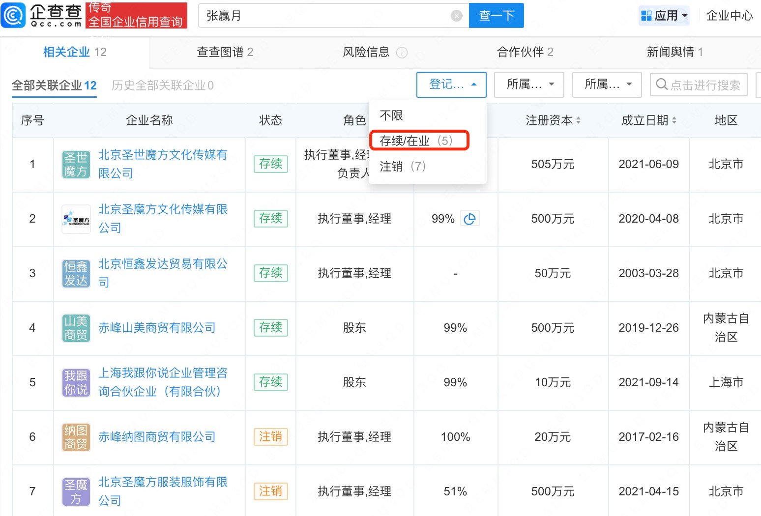
Task: Click the 纳图商贸 company logo icon
Action: coord(76,437)
